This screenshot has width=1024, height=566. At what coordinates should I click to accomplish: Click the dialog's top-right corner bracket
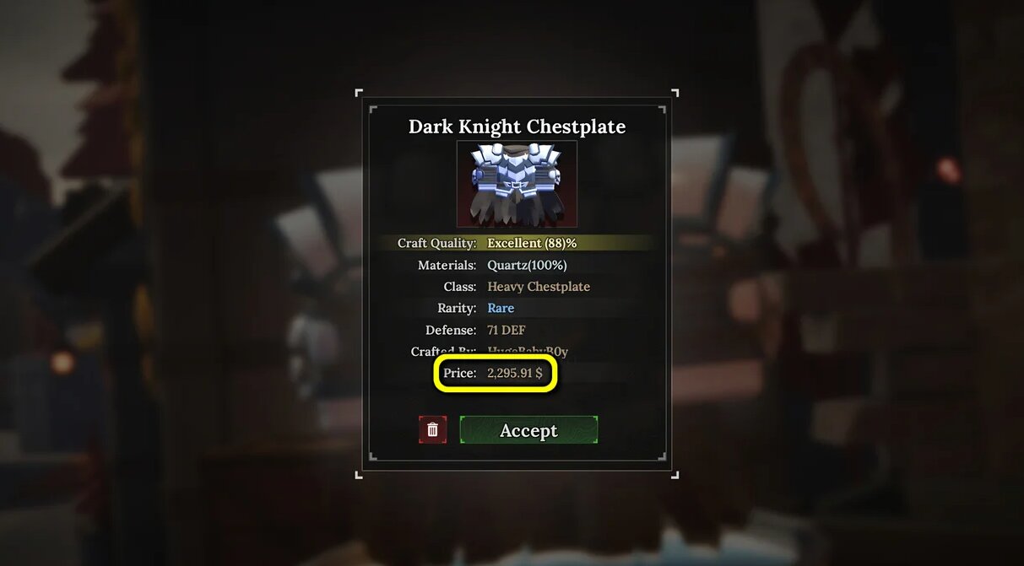(674, 93)
